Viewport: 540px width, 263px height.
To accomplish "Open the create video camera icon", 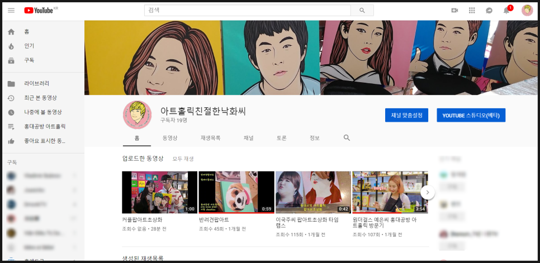I will 454,10.
